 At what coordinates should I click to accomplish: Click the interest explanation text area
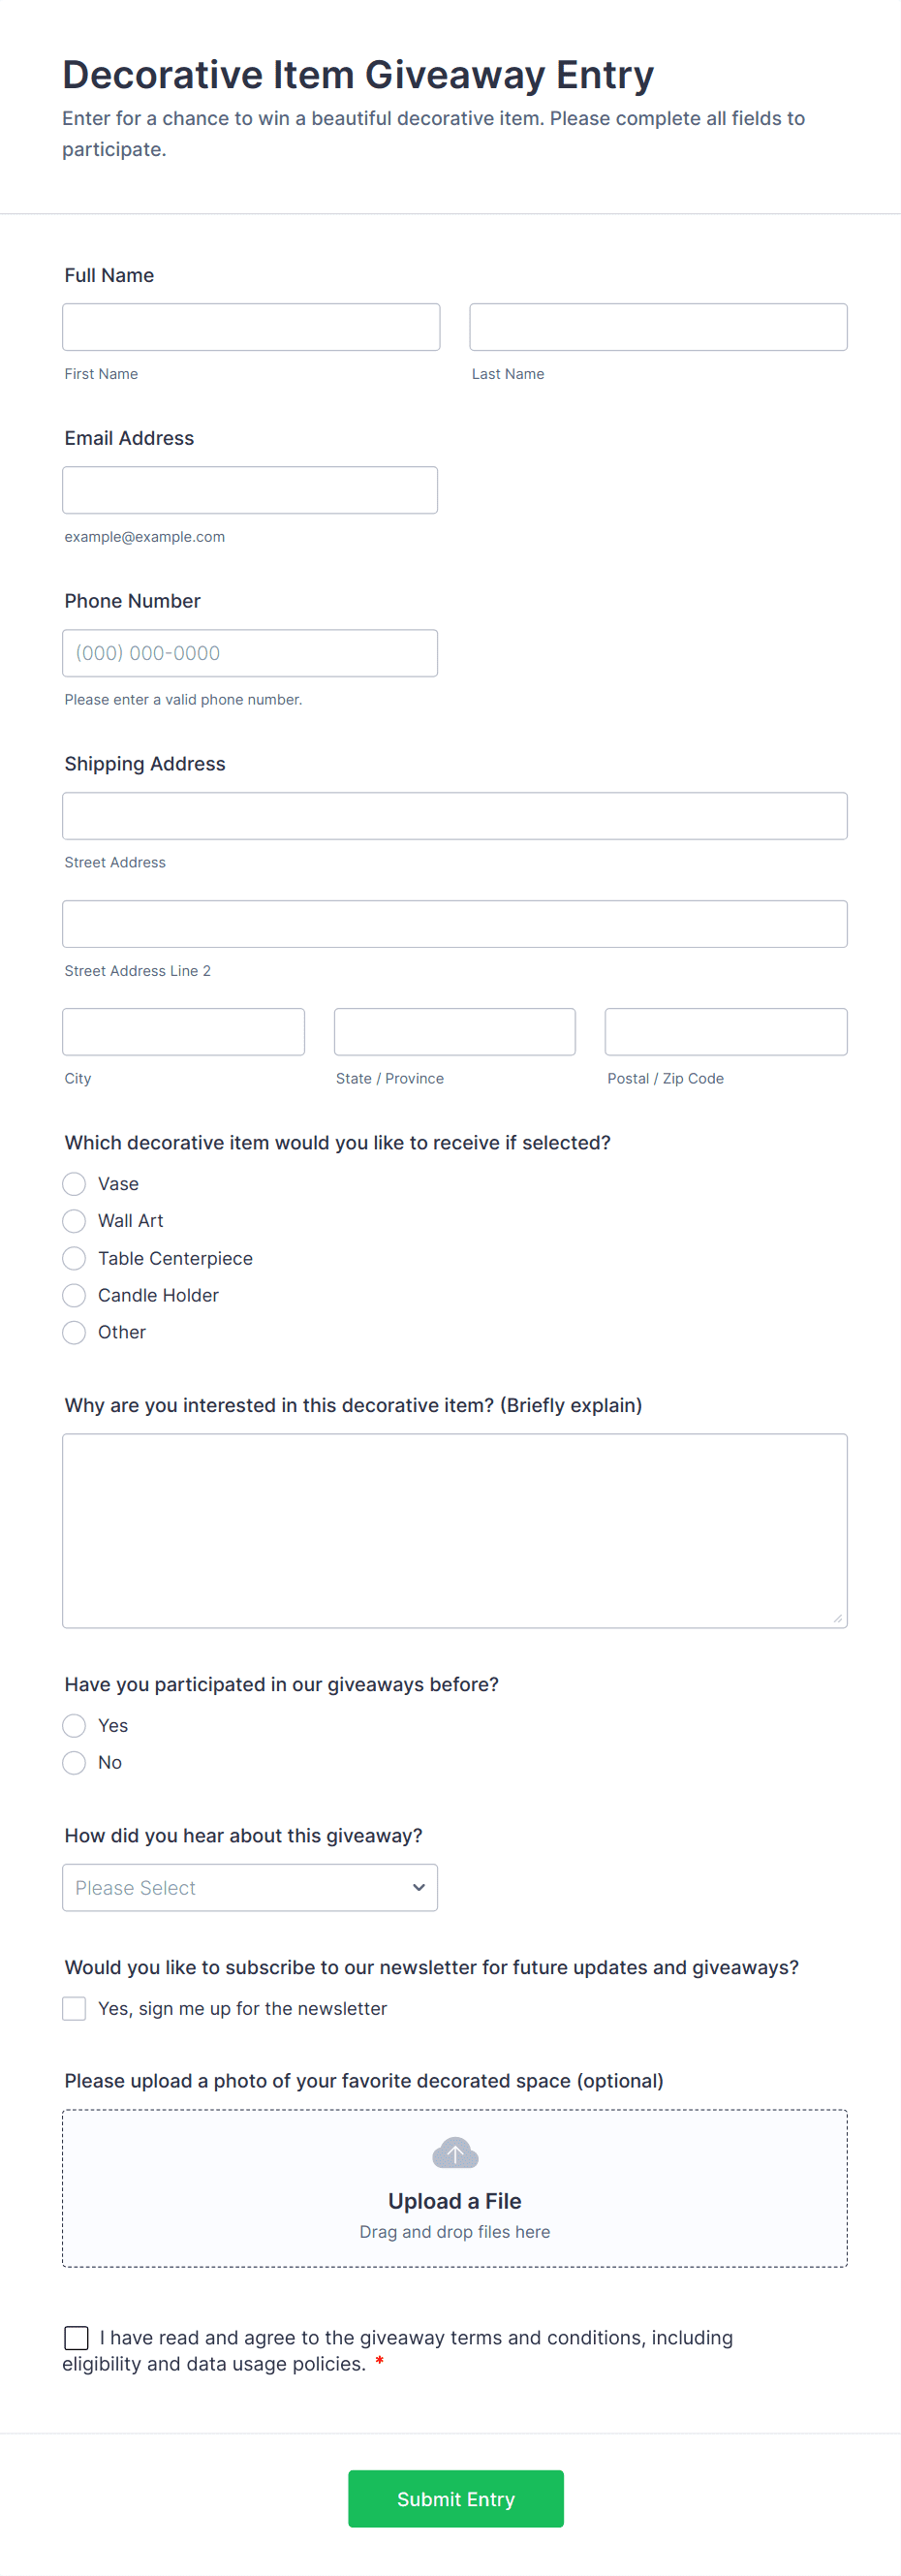(455, 1530)
